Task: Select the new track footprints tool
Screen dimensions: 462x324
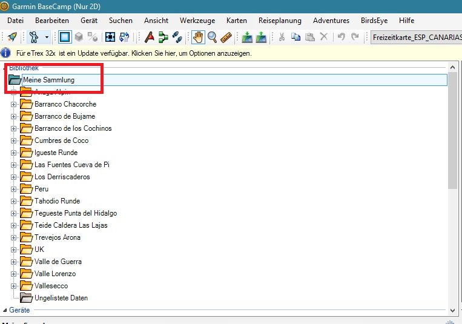Action: [x=177, y=37]
